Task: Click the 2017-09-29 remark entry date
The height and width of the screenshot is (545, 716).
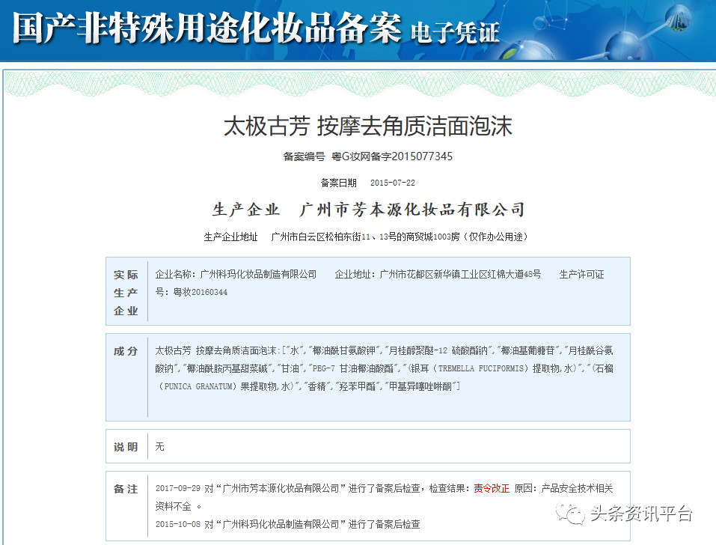Action: coord(178,488)
